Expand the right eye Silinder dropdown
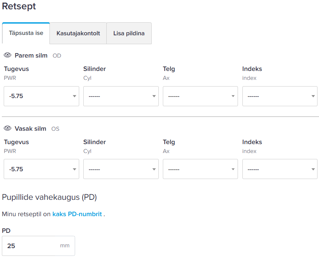Viewport: 319px width, 257px height. pos(121,96)
